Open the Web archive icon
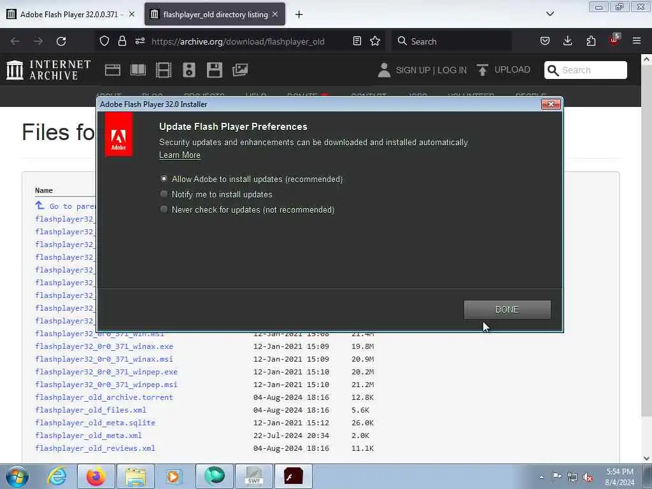 click(112, 70)
